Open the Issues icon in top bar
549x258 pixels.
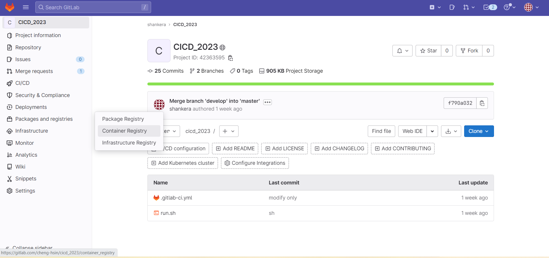[452, 7]
